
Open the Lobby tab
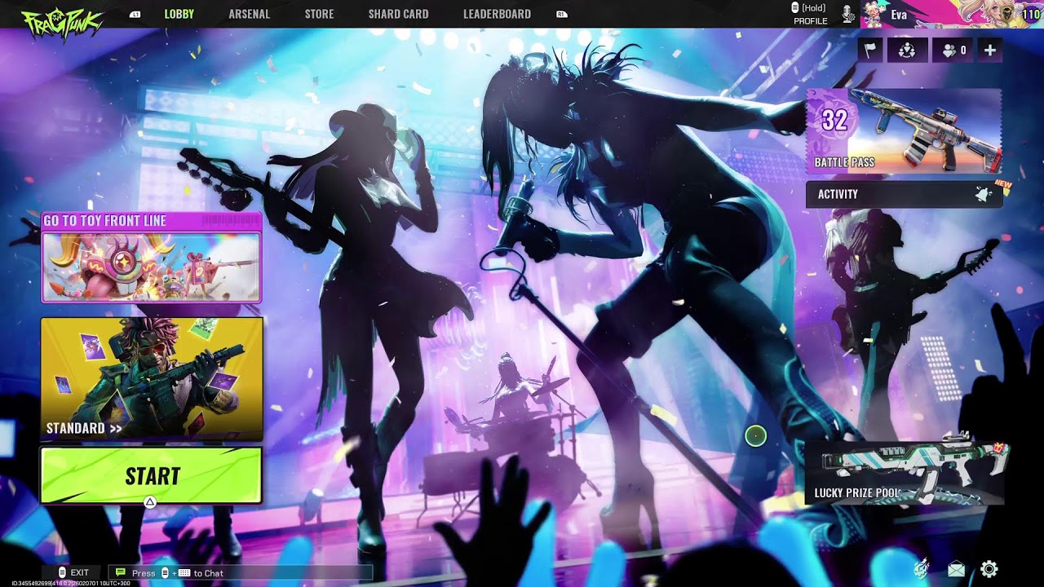pos(179,14)
